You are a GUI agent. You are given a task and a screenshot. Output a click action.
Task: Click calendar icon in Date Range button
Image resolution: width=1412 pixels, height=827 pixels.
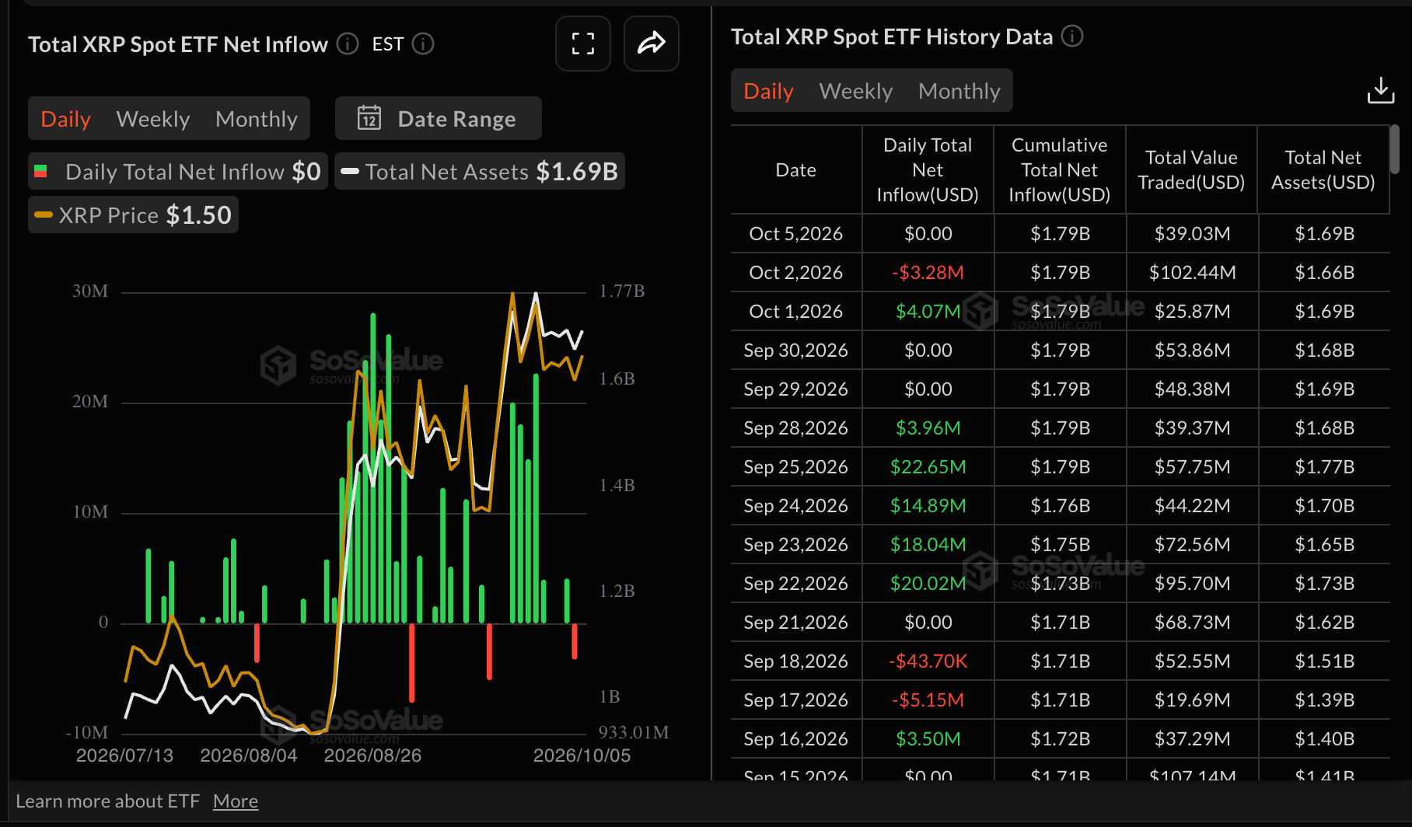[x=369, y=118]
